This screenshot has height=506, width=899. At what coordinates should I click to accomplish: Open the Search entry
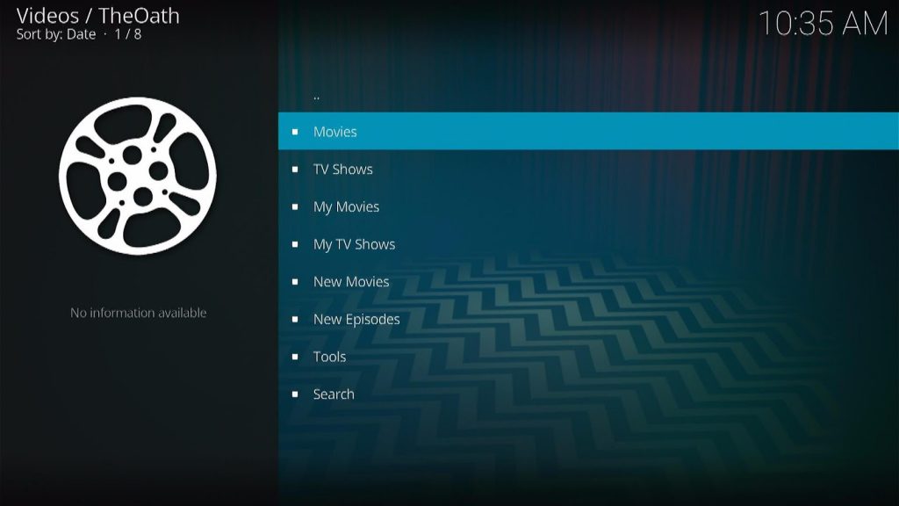(x=588, y=394)
